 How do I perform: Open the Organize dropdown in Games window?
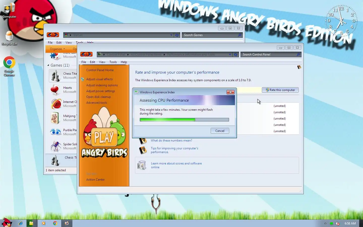(57, 49)
